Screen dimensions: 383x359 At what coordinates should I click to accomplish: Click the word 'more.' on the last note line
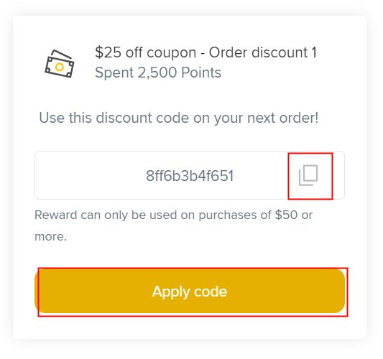(51, 236)
